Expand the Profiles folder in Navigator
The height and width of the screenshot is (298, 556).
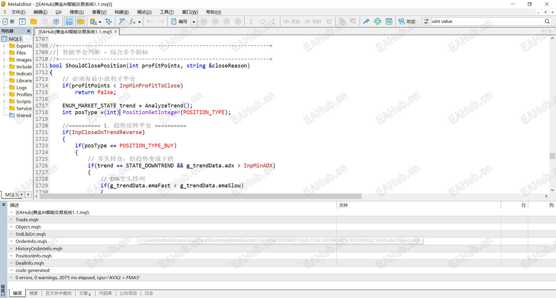point(4,94)
